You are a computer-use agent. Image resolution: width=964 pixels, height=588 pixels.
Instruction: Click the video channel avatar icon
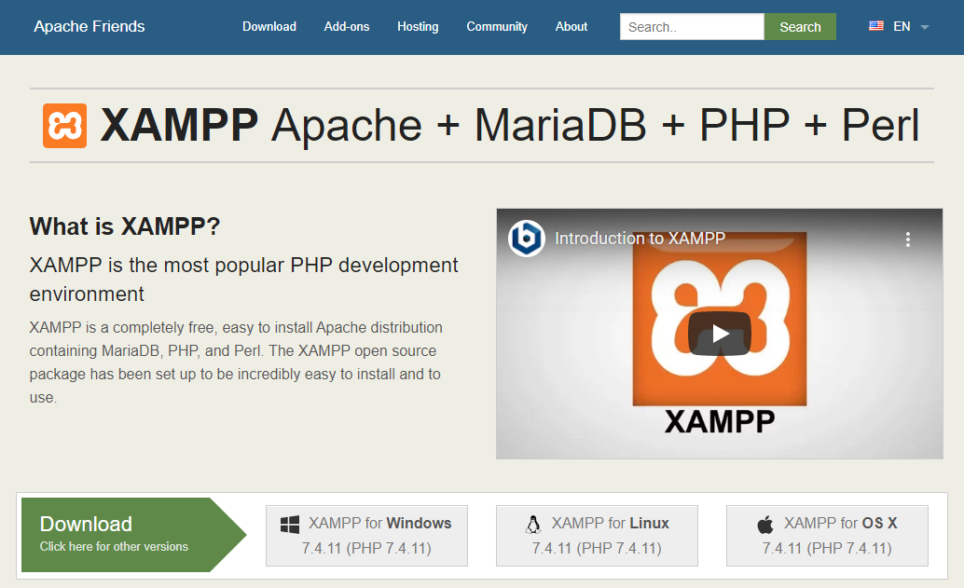pyautogui.click(x=527, y=239)
